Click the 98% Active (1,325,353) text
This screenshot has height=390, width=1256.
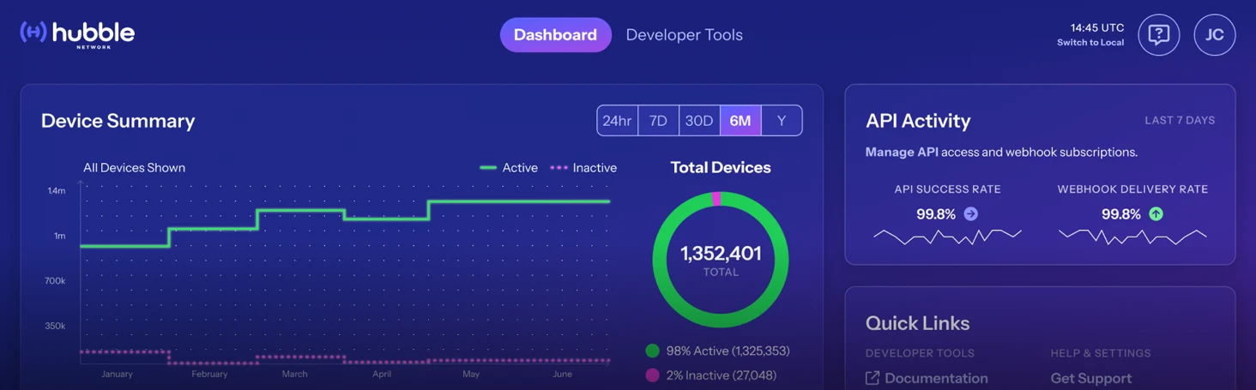(728, 351)
